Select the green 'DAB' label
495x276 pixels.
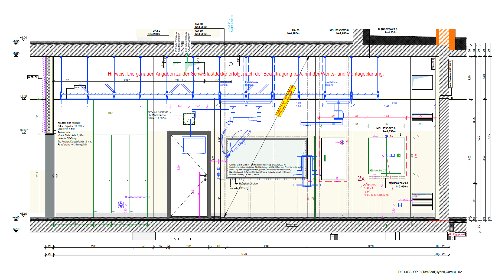pos(111,113)
